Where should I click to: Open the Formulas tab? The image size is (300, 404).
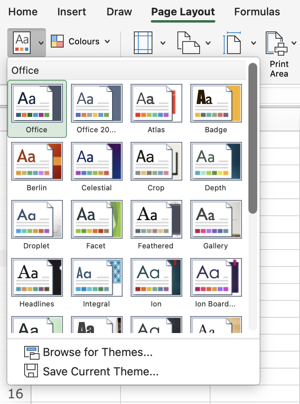pyautogui.click(x=257, y=12)
